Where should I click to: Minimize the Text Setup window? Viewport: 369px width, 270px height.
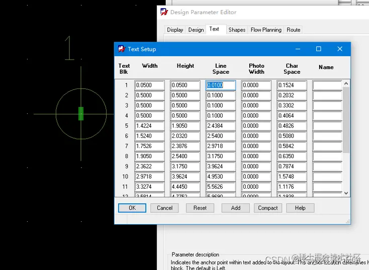point(298,49)
